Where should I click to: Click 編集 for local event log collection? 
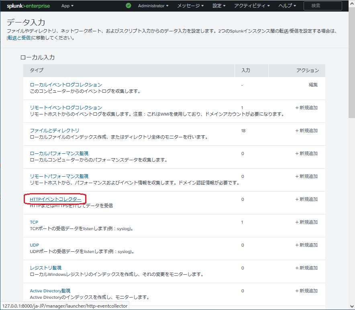tap(313, 85)
